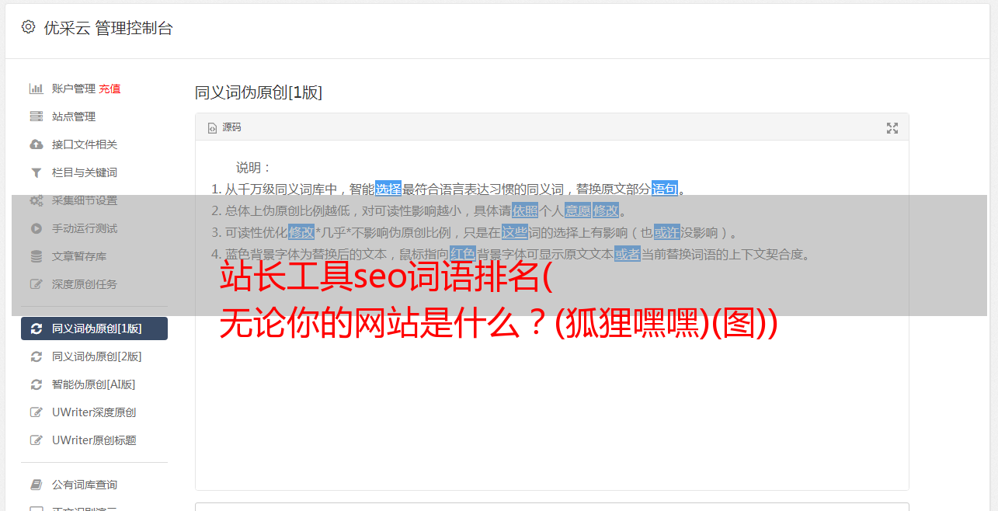Click the cloud upload icon for 接口文件相关
The height and width of the screenshot is (511, 998).
[x=37, y=144]
